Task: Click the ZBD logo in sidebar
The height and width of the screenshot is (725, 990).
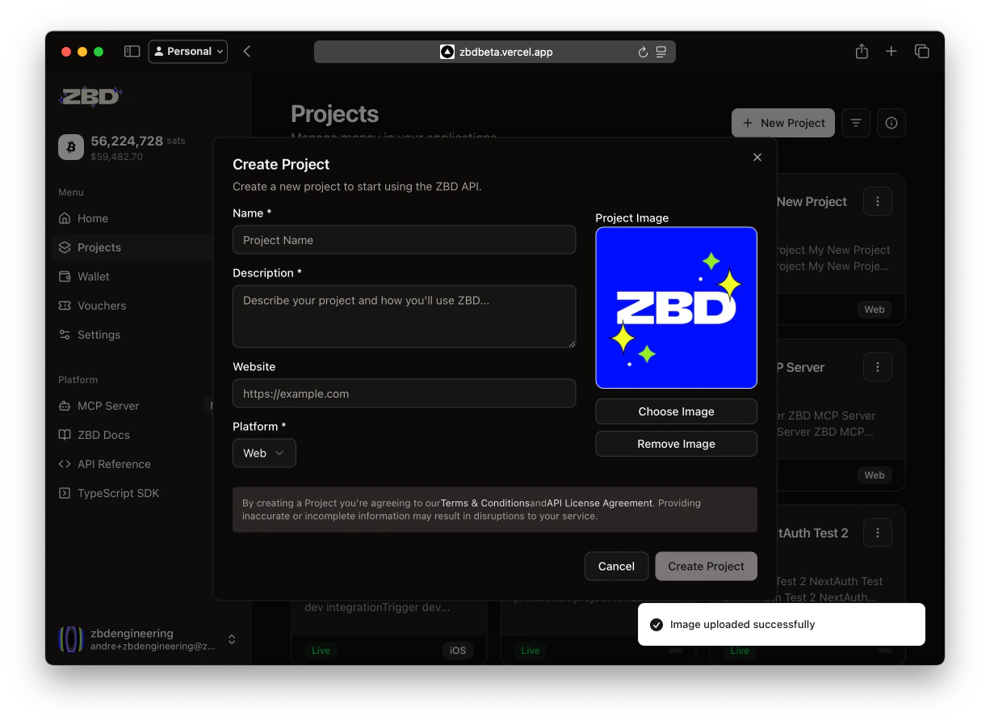Action: 90,97
